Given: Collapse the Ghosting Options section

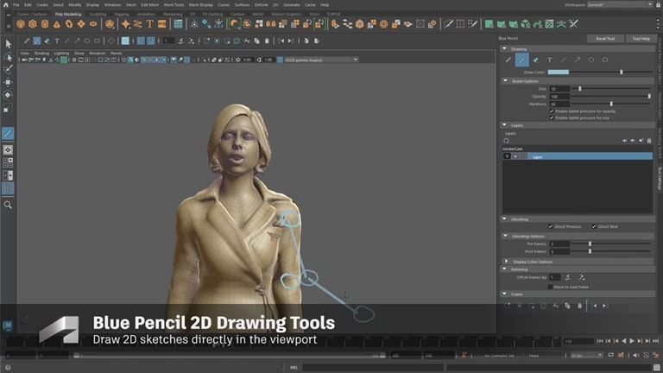Looking at the screenshot, I should pos(505,236).
